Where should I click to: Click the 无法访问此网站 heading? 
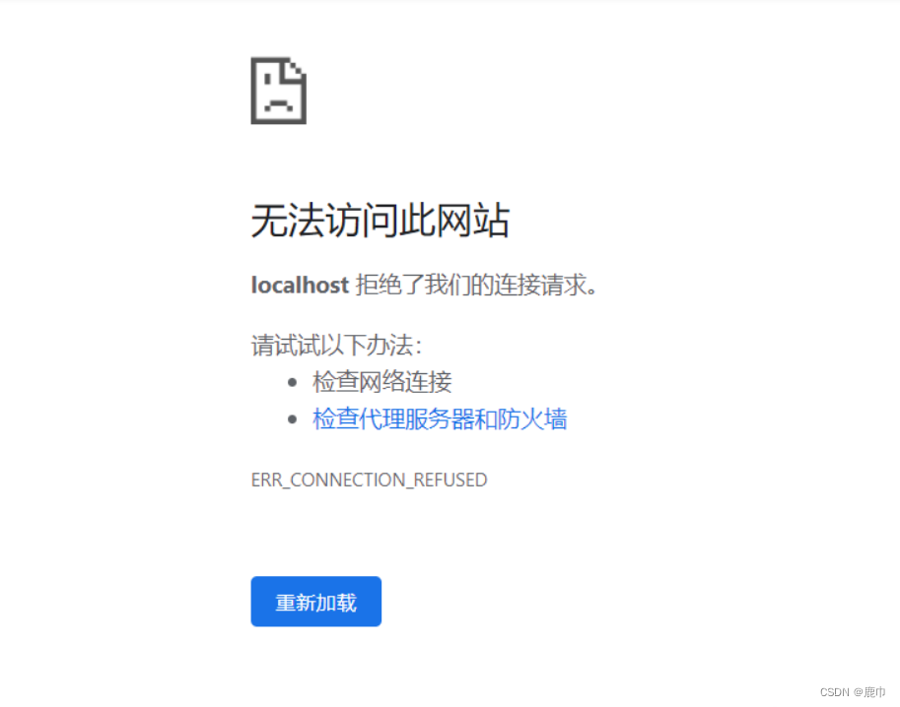[x=381, y=221]
